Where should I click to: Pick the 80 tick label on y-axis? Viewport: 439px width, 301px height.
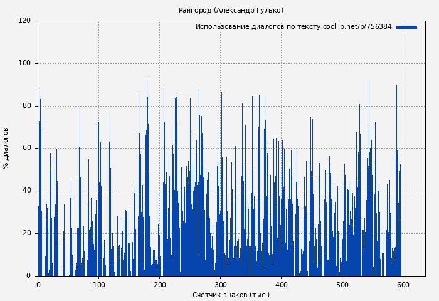pos(26,106)
